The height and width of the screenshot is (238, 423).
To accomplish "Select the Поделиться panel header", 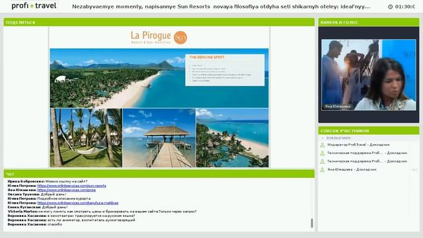I will click(159, 22).
